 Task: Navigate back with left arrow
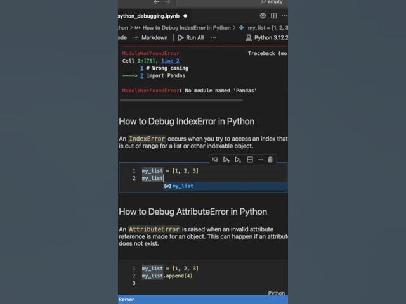[x=157, y=2]
